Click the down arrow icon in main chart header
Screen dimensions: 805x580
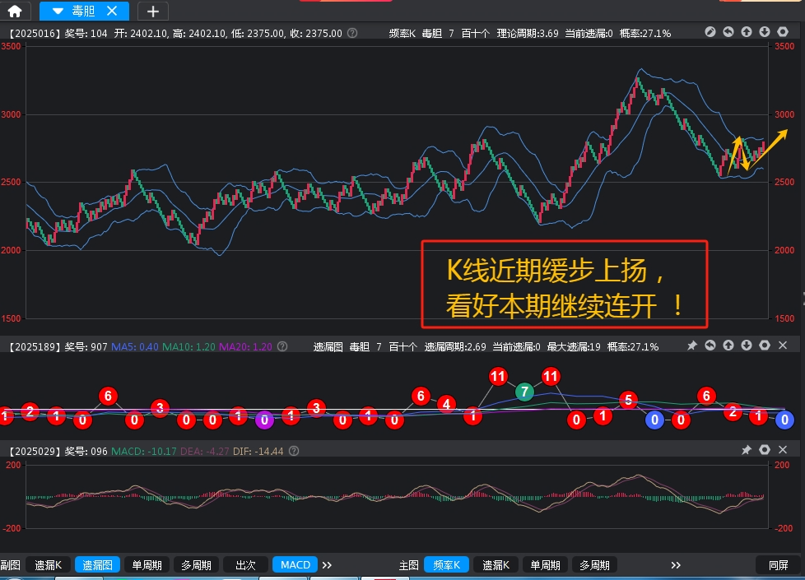[765, 33]
